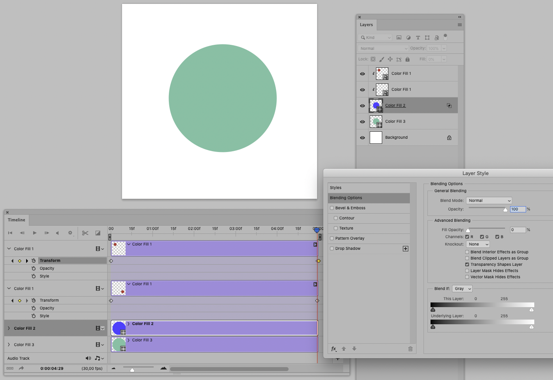Enable the Drop Shadow effect
This screenshot has height=380, width=553.
331,248
